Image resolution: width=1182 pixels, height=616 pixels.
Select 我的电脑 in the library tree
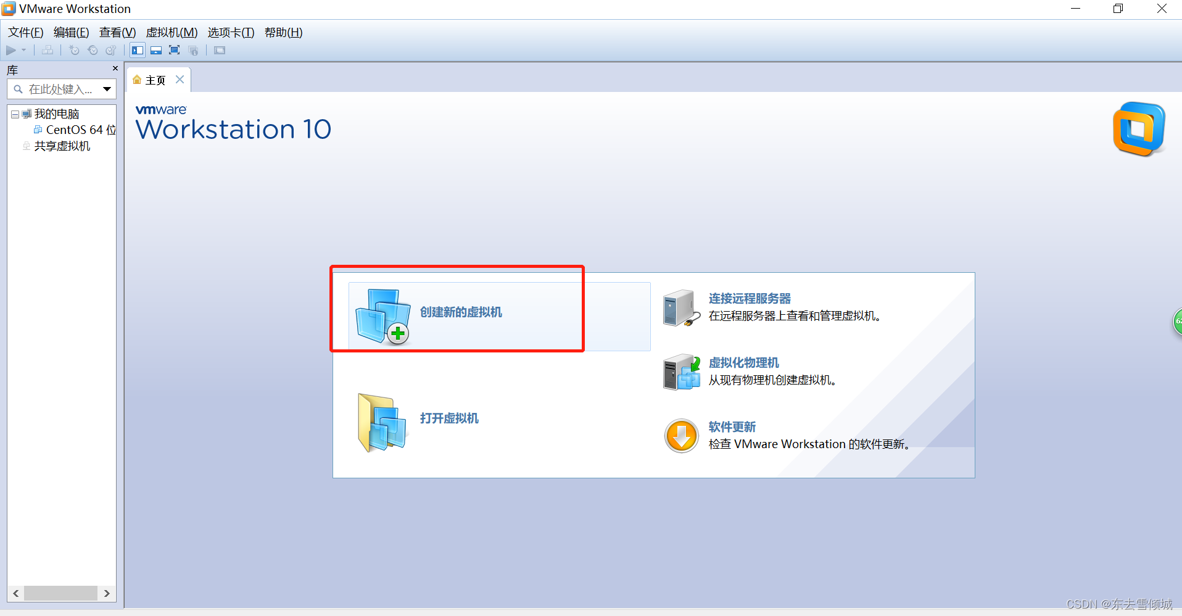57,114
